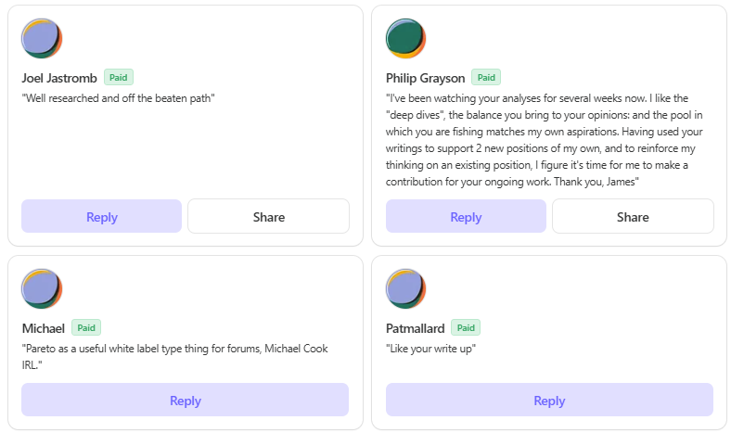This screenshot has height=433, width=731.
Task: Share Joel Jastromb's testimonial
Action: tap(268, 216)
